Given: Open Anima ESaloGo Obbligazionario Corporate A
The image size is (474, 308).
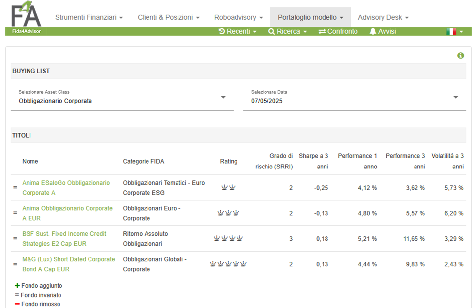Looking at the screenshot, I should pos(66,188).
